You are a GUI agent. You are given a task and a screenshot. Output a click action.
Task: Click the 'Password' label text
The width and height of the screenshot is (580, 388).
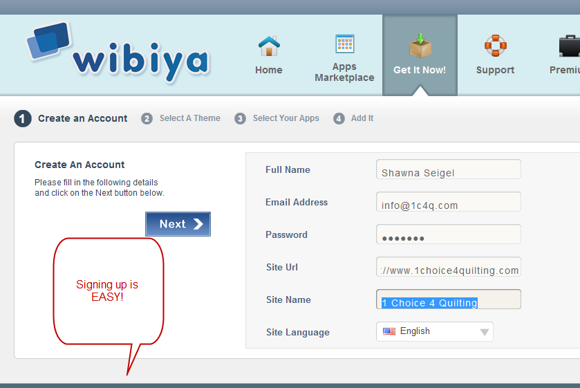tap(286, 234)
